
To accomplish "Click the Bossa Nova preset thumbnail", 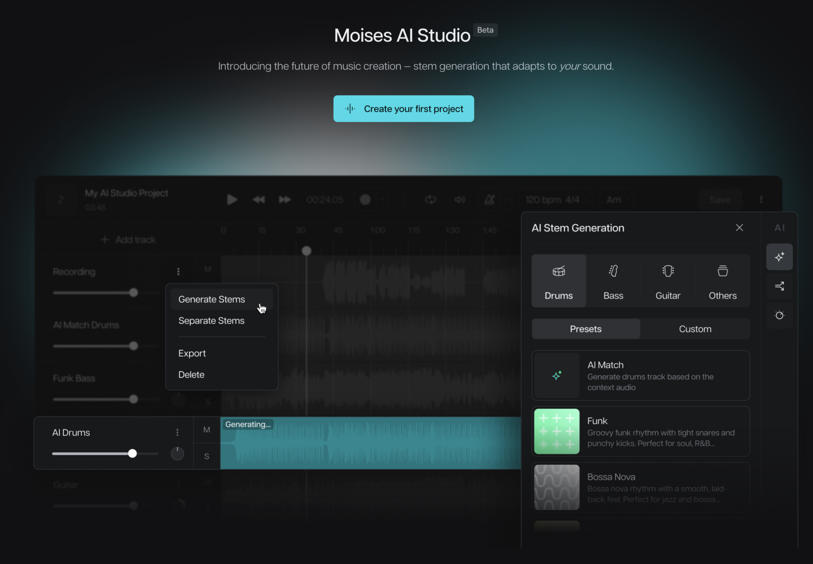I will [x=557, y=488].
